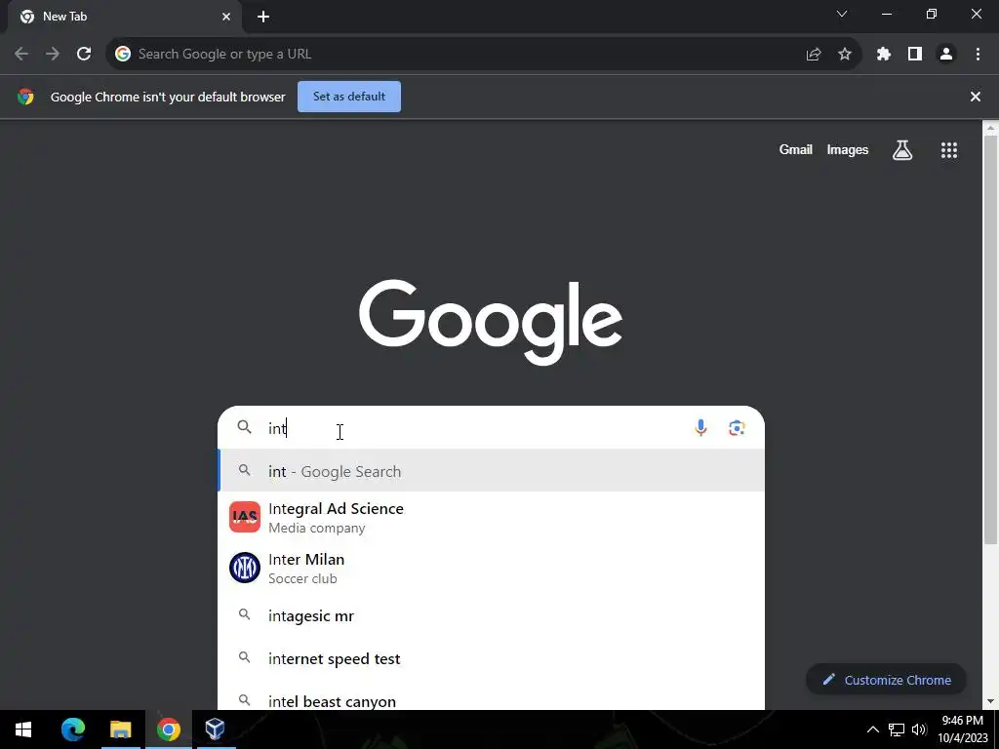Open File Explorer from the taskbar
Image resolution: width=999 pixels, height=749 pixels.
[x=120, y=729]
